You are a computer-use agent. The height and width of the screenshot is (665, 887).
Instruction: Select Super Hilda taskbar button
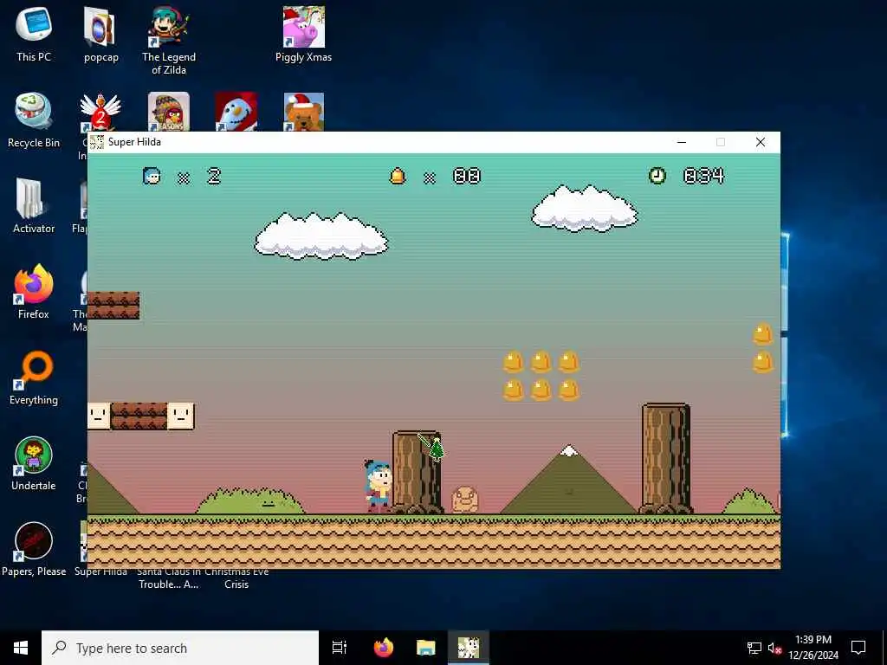tap(469, 648)
